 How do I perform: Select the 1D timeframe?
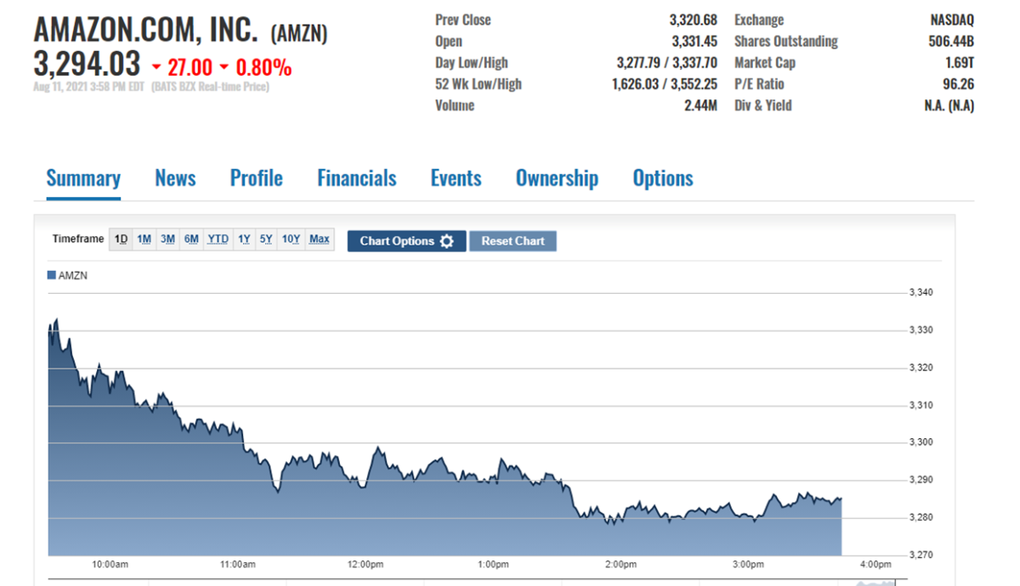pos(122,239)
